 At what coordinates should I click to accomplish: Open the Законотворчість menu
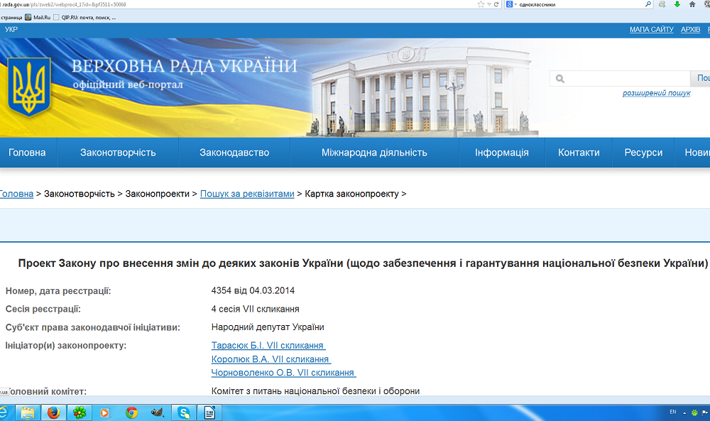click(118, 153)
